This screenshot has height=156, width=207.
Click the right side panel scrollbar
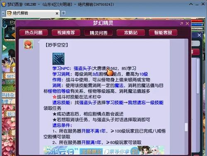(x=198, y=76)
